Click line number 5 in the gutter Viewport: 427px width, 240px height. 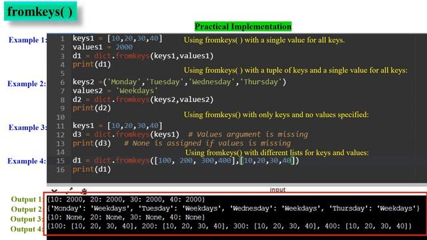[x=62, y=73]
